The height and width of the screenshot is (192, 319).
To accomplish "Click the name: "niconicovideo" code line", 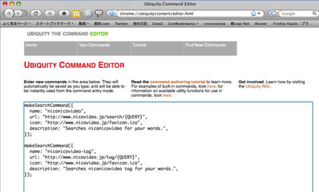I will [57, 111].
